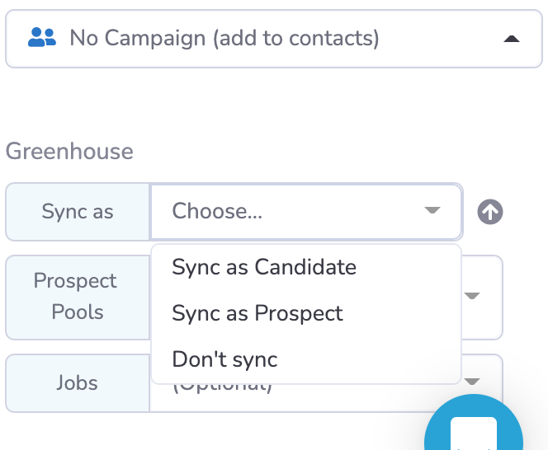Viewport: 548px width, 450px height.
Task: Open the blue chat widget bubble
Action: click(x=474, y=422)
